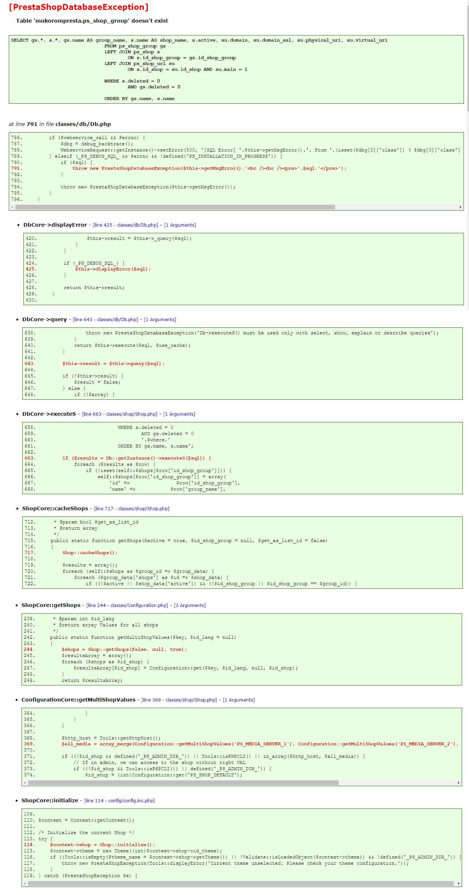
Task: Show the 3 Arguments for ShopCore::getShops
Action: coord(190,605)
